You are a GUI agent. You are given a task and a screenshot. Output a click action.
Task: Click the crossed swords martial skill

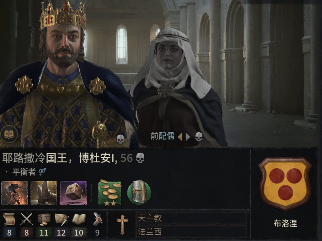pos(26,219)
